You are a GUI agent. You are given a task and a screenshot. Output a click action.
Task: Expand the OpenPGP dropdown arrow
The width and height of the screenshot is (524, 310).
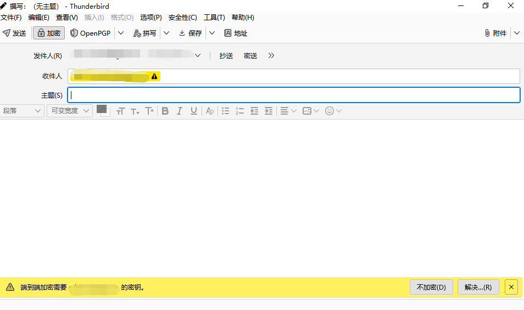pyautogui.click(x=121, y=33)
